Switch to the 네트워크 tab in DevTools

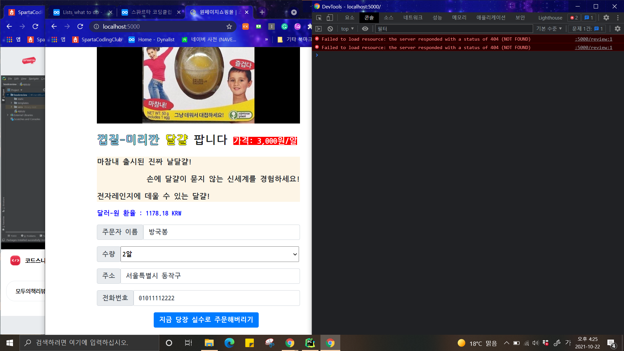[x=413, y=18]
